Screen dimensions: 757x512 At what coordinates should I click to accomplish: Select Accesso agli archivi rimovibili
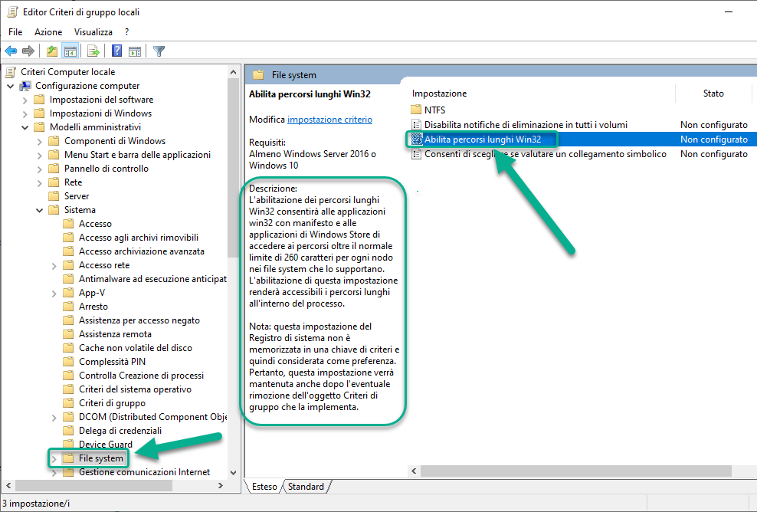tap(139, 237)
